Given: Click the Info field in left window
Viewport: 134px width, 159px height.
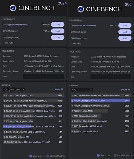Looking at the screenshot, I should point(43,76).
